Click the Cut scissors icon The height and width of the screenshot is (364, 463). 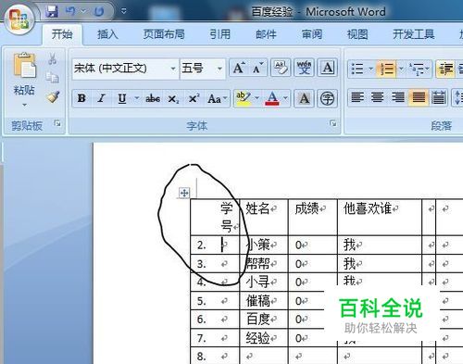53,58
